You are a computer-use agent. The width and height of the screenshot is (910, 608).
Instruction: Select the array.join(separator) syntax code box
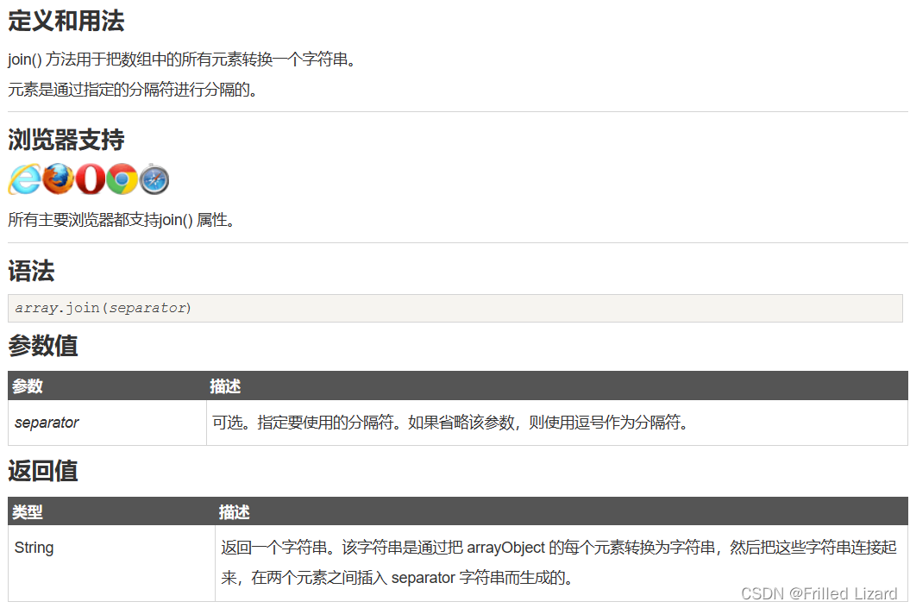click(x=455, y=308)
